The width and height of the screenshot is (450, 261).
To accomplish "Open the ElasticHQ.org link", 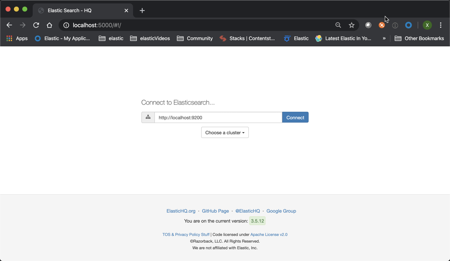I will click(x=181, y=211).
